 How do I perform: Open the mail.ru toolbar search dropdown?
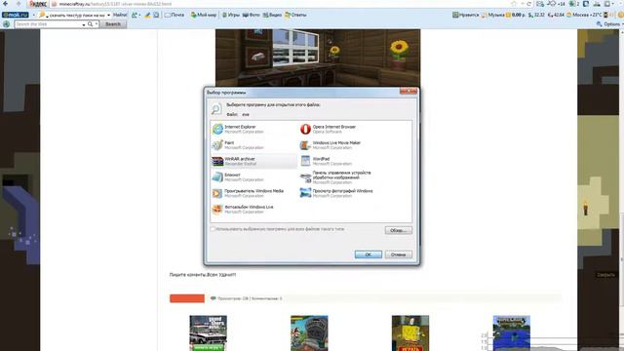coord(108,15)
